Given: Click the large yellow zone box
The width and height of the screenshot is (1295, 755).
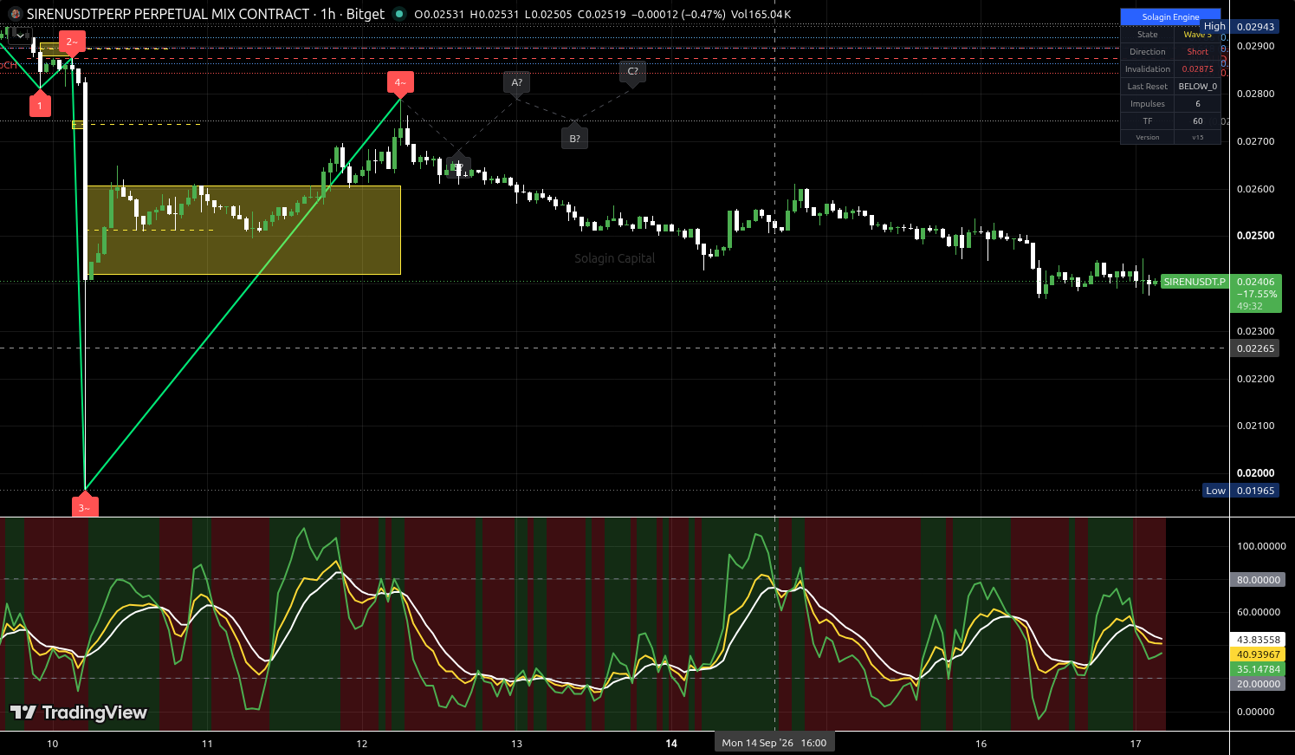Looking at the screenshot, I should [x=243, y=231].
